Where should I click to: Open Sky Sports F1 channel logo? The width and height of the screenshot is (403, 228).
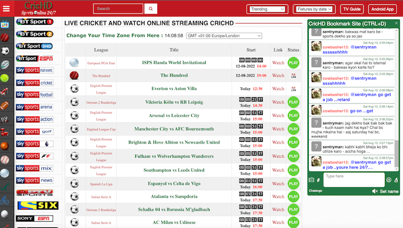[35, 156]
